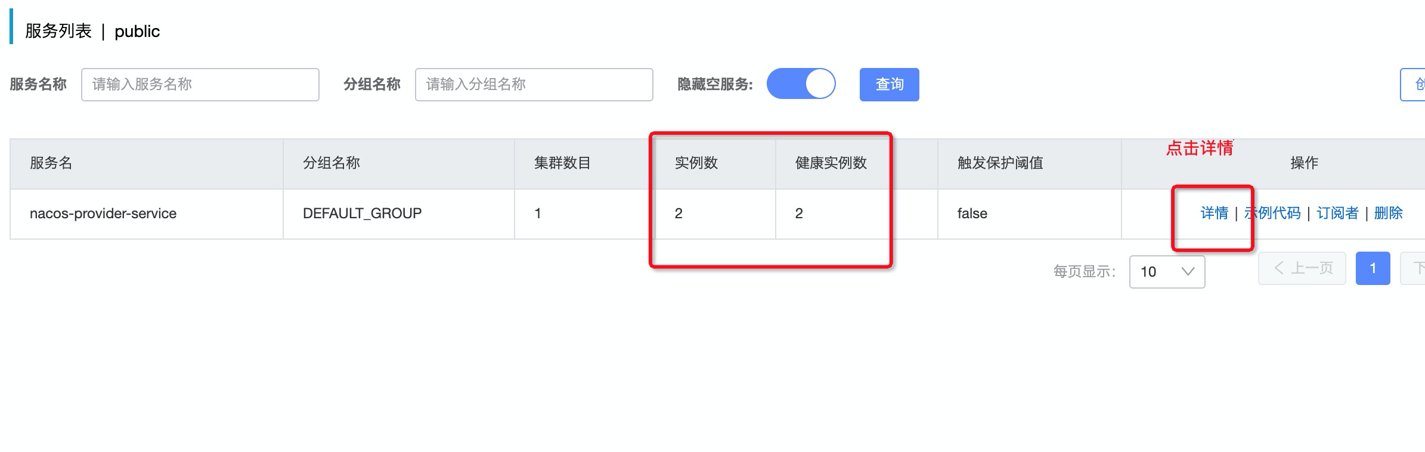Select the nacos-provider-service name cell
This screenshot has height=452, width=1425.
coord(103,213)
